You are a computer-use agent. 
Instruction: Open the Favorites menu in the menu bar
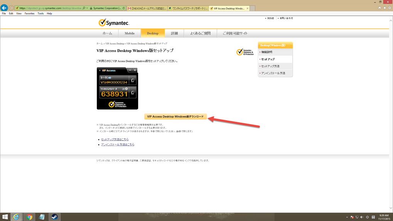point(30,13)
